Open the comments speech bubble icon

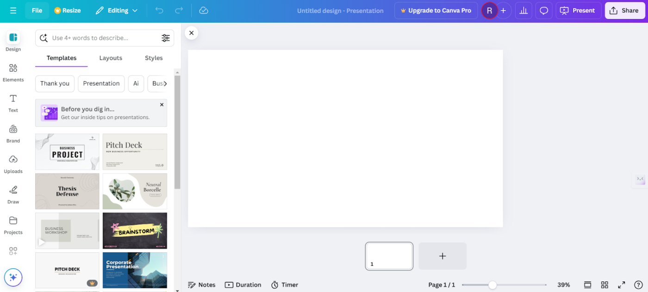point(544,11)
